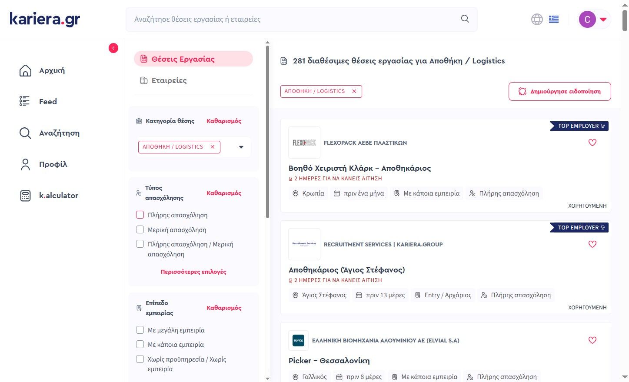This screenshot has width=629, height=382.
Task: Click the Γαλλικός location tag
Action: [310, 377]
